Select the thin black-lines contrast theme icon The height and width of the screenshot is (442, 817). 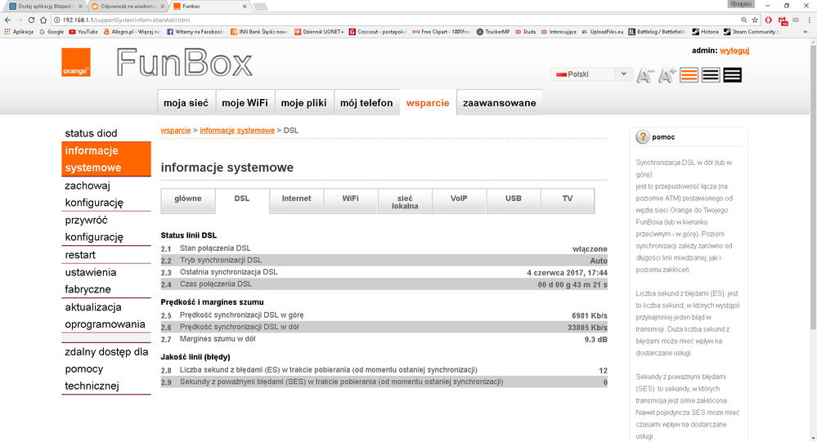pos(711,75)
